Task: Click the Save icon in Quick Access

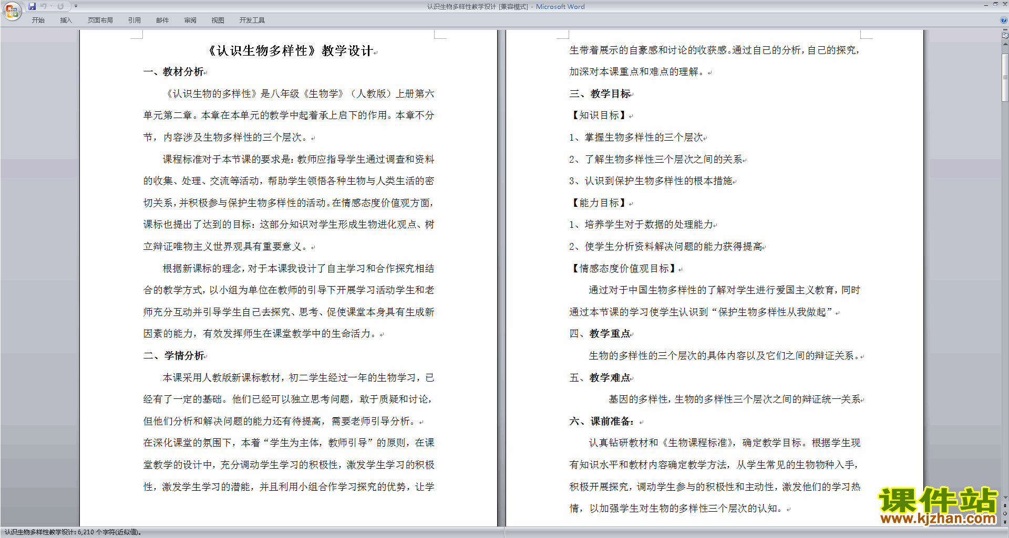Action: [x=32, y=6]
